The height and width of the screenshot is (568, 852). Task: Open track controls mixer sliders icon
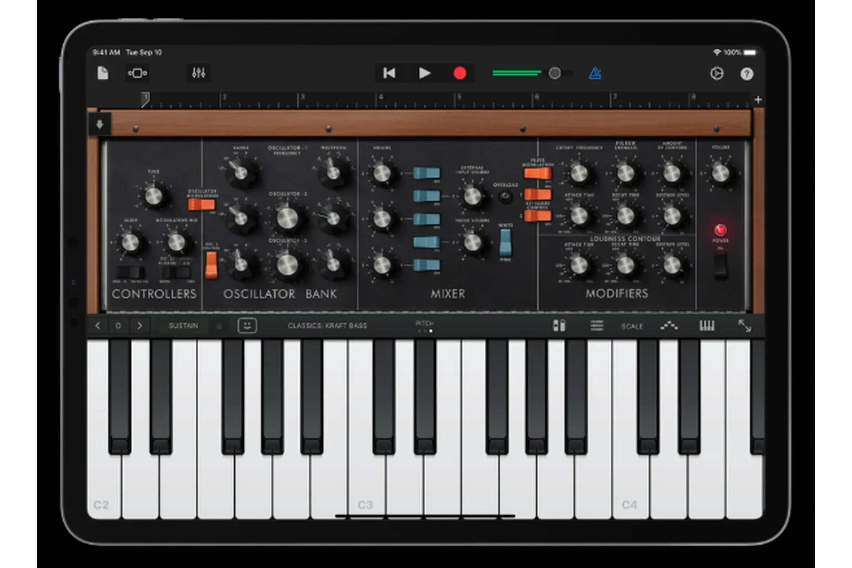(x=198, y=73)
